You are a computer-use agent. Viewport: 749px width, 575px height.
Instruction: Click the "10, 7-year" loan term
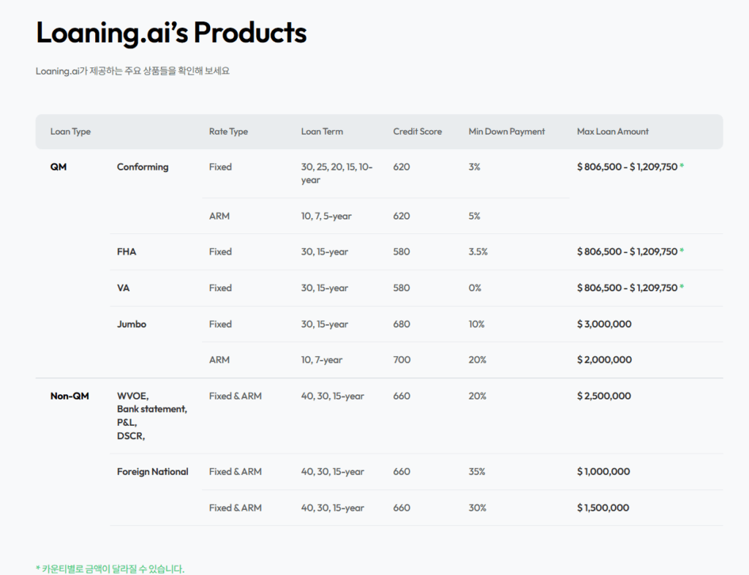(x=322, y=360)
